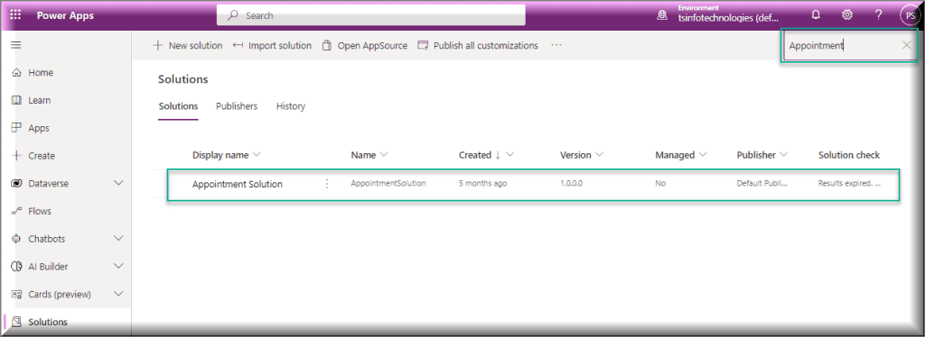Go to Learn in sidebar
This screenshot has width=925, height=337.
tap(40, 100)
